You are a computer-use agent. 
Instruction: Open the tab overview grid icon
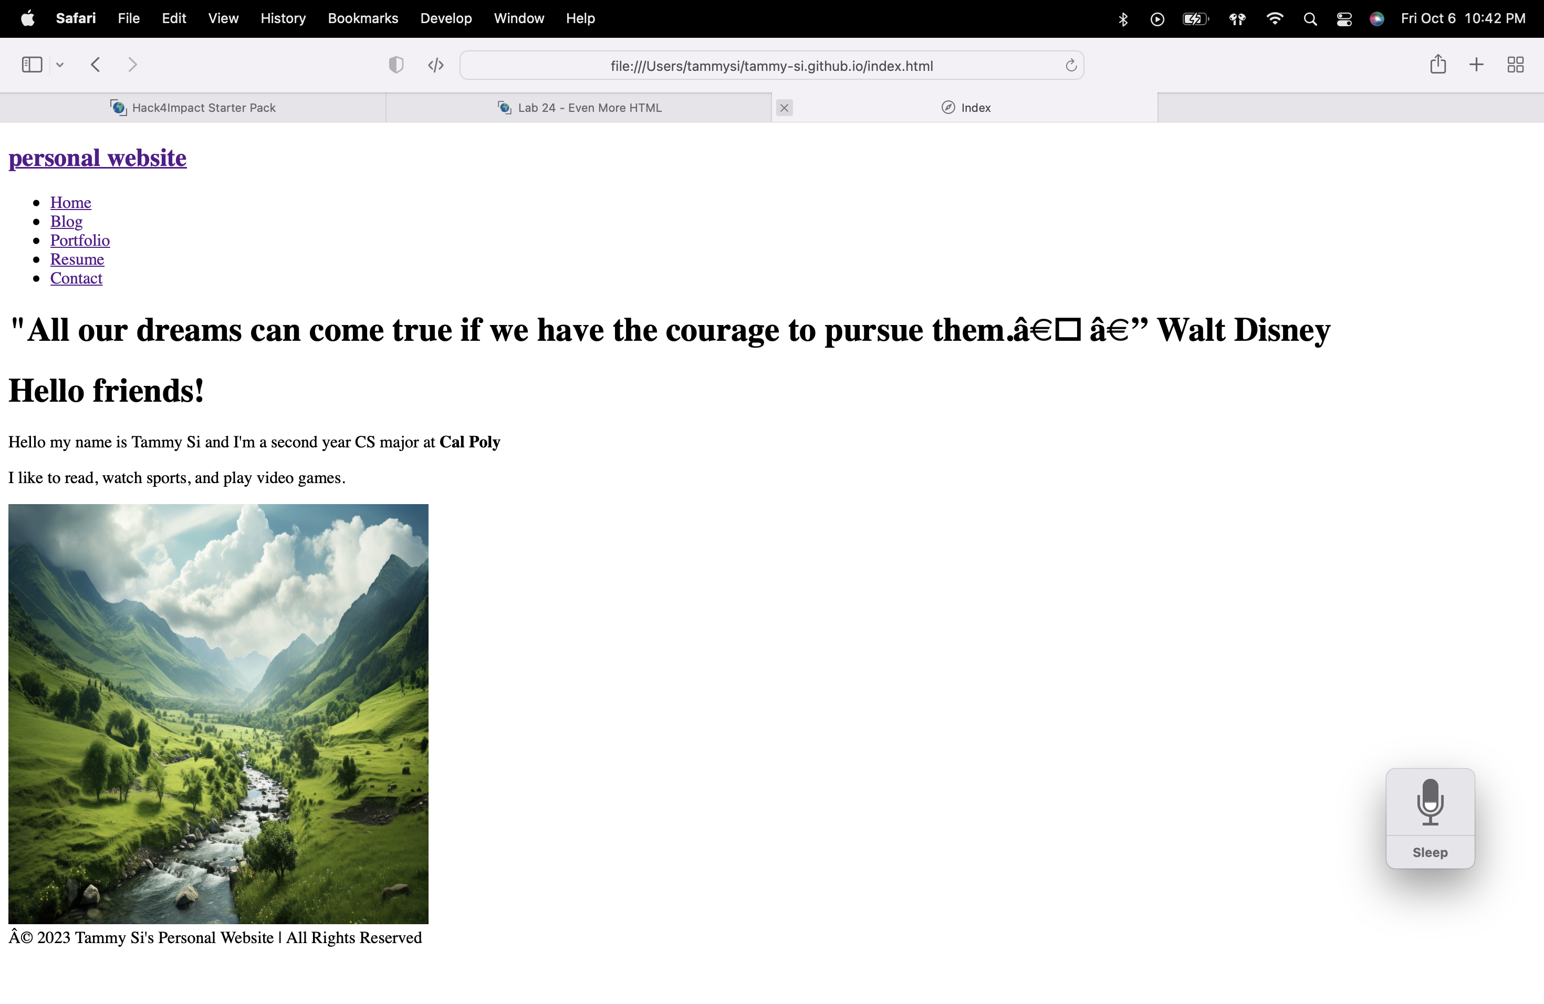point(1516,64)
